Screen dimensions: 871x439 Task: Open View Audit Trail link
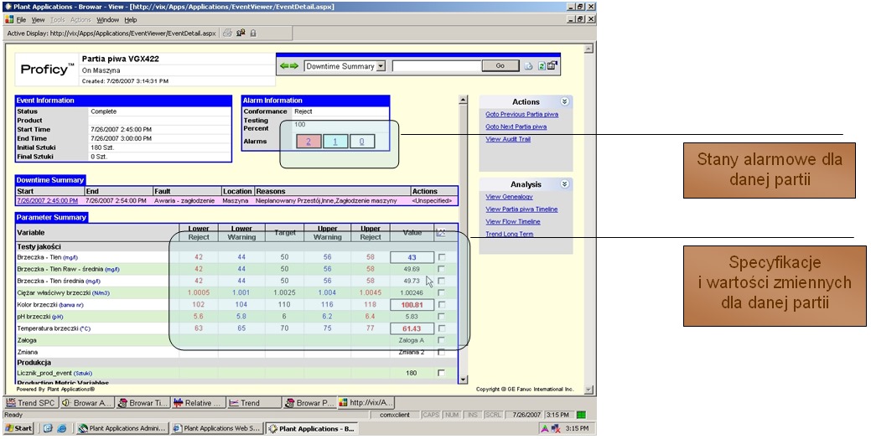coord(508,139)
